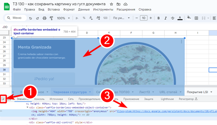Open the Google Sheets home icon

(x=7, y=7)
